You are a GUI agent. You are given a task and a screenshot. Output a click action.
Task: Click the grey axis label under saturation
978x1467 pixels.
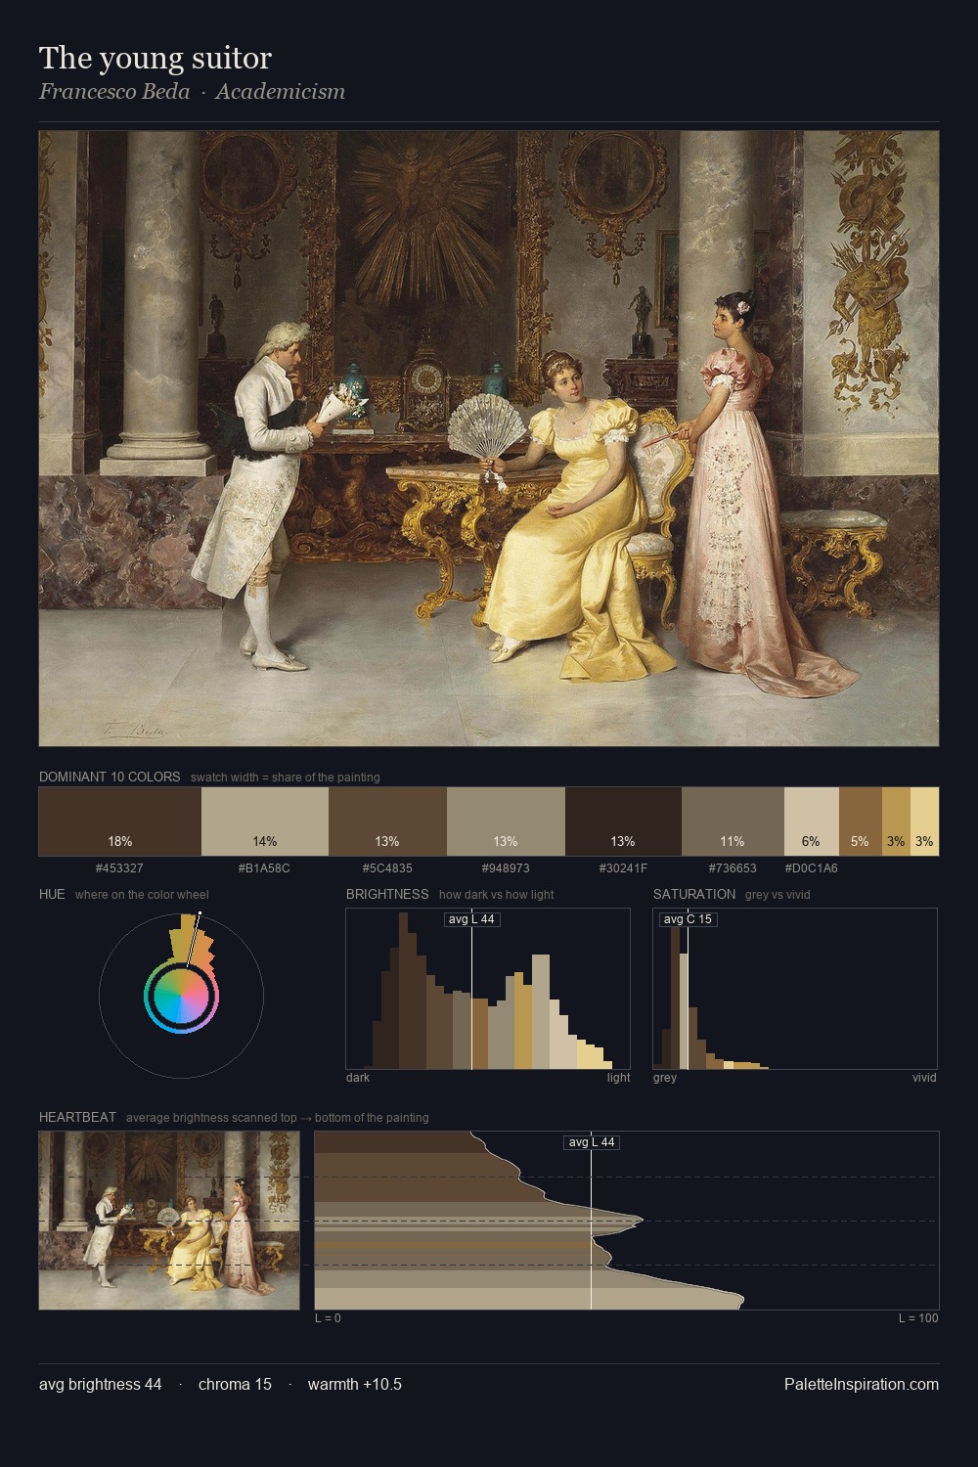665,1078
